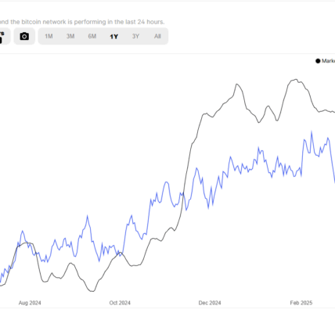The image size is (335, 313).
Task: Select the 1M time range
Action: point(49,36)
